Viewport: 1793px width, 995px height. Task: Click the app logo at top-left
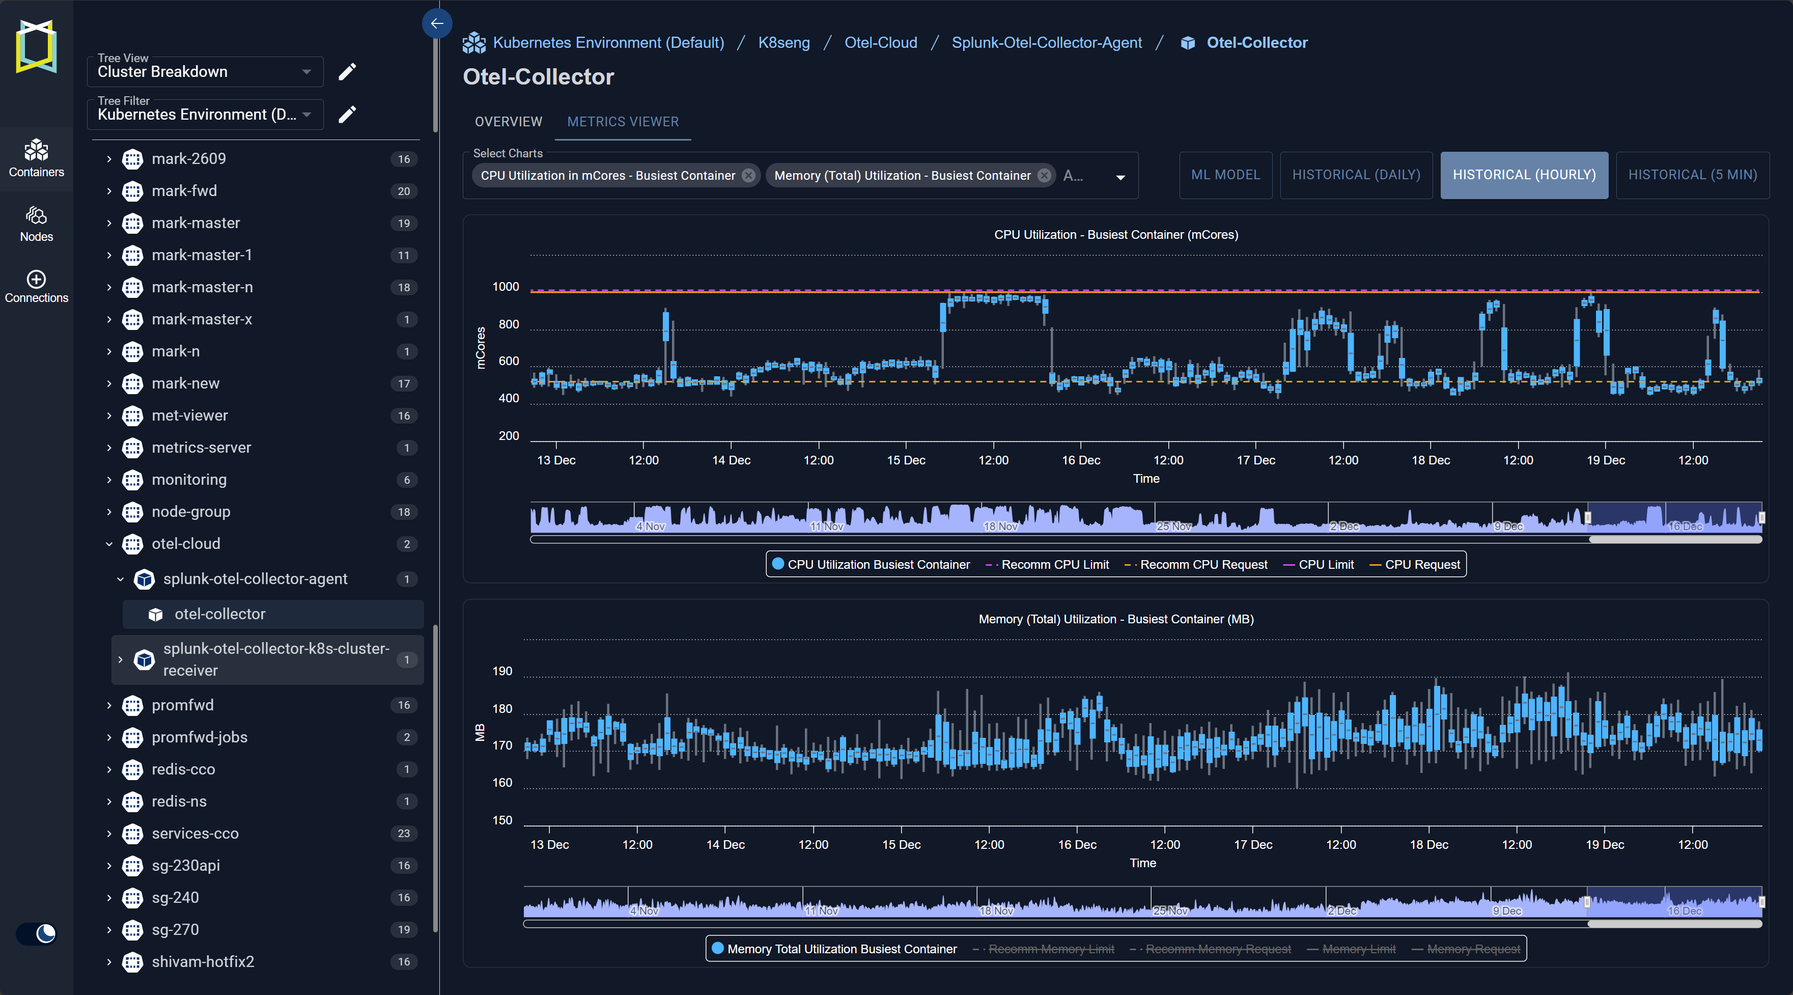coord(36,46)
